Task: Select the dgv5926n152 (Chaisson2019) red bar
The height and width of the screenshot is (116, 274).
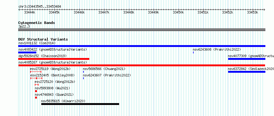Action: 54,59
